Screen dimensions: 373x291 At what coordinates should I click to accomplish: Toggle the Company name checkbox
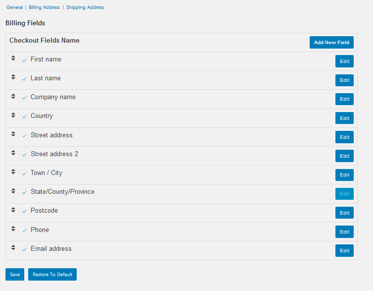tap(24, 98)
